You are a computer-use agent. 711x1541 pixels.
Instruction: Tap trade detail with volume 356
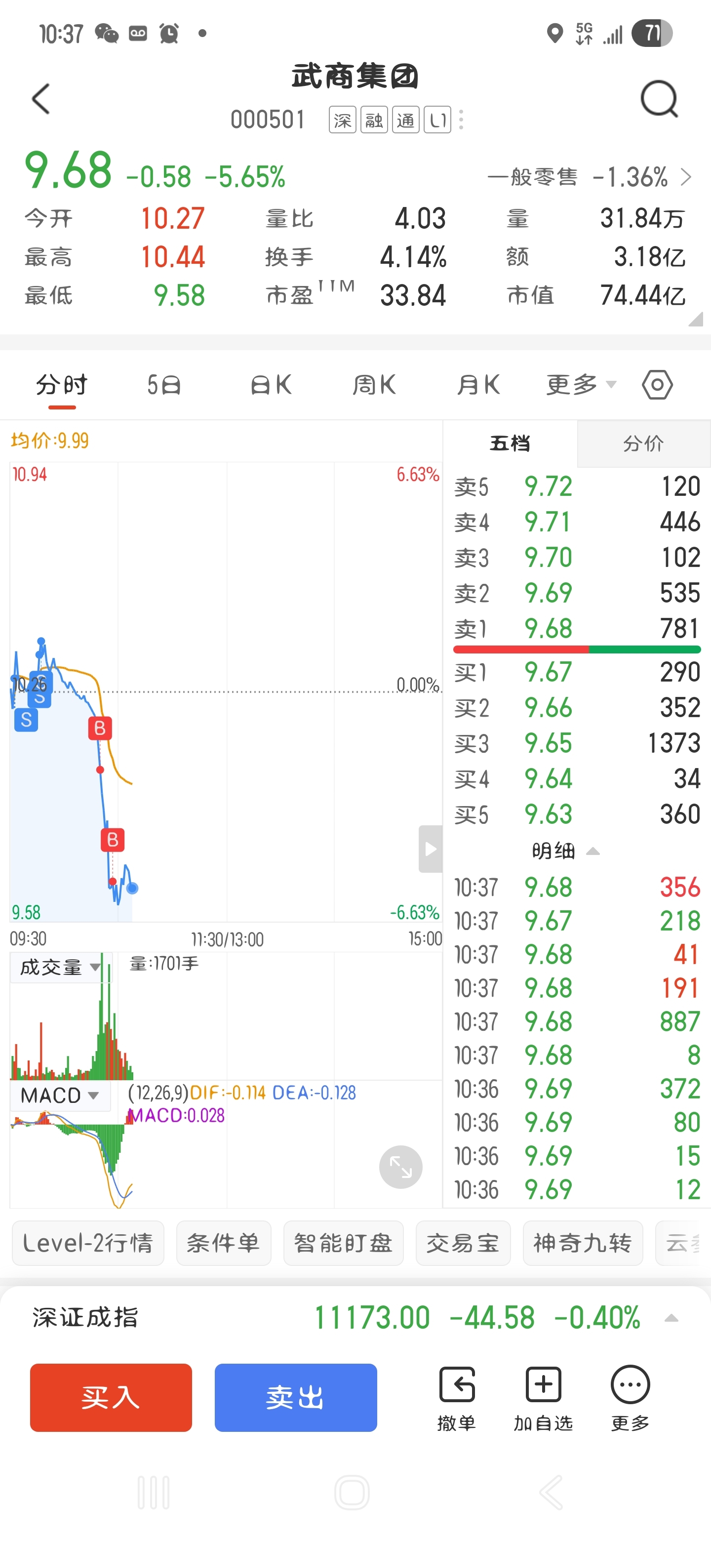click(577, 887)
